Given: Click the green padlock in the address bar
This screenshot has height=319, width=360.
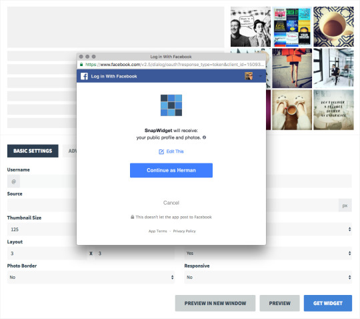Looking at the screenshot, I should pyautogui.click(x=81, y=65).
